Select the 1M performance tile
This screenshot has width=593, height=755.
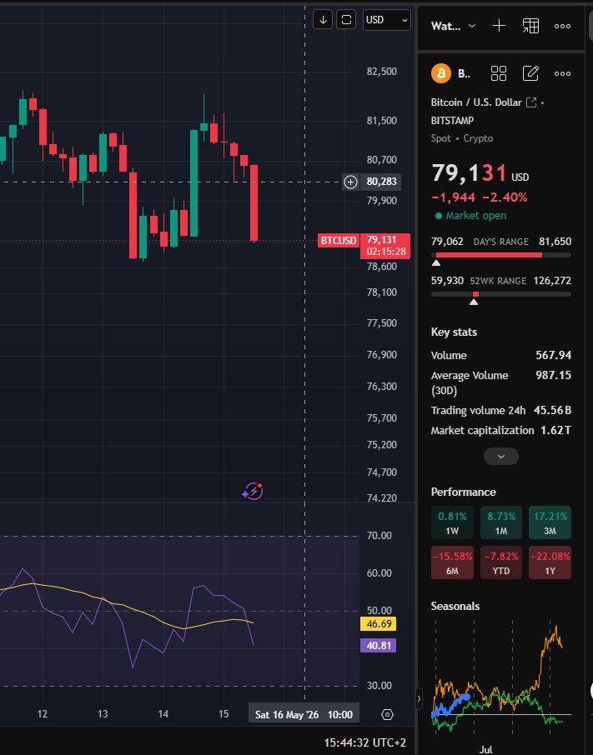[501, 522]
